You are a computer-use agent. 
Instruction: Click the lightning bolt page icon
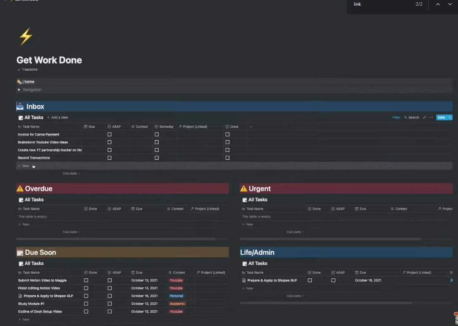pyautogui.click(x=26, y=37)
